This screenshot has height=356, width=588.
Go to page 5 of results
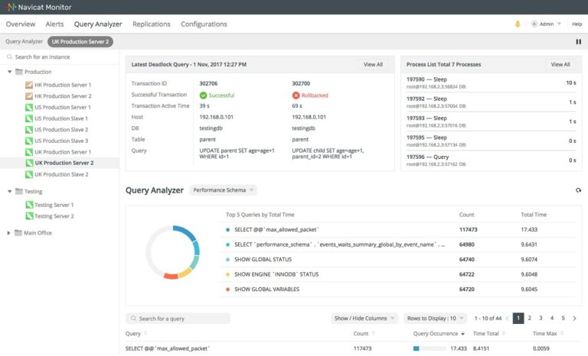click(x=563, y=319)
